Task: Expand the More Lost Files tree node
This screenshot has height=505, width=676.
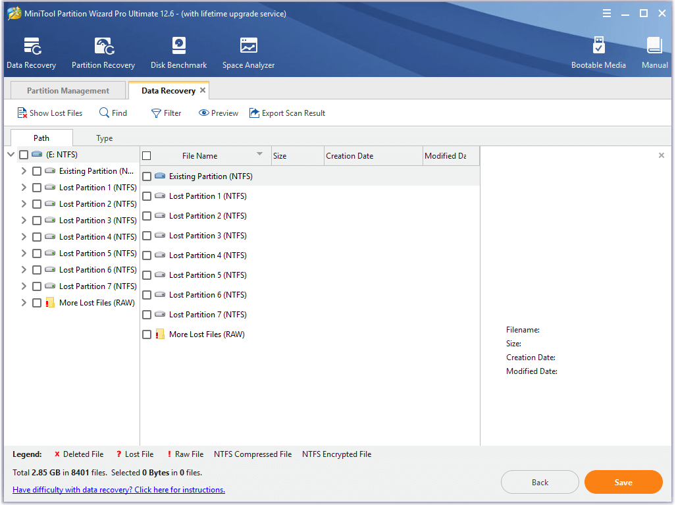Action: click(24, 303)
